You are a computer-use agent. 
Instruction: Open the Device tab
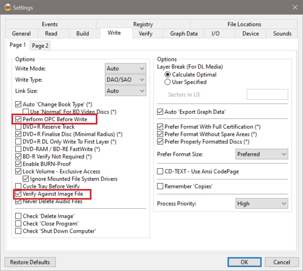251,34
